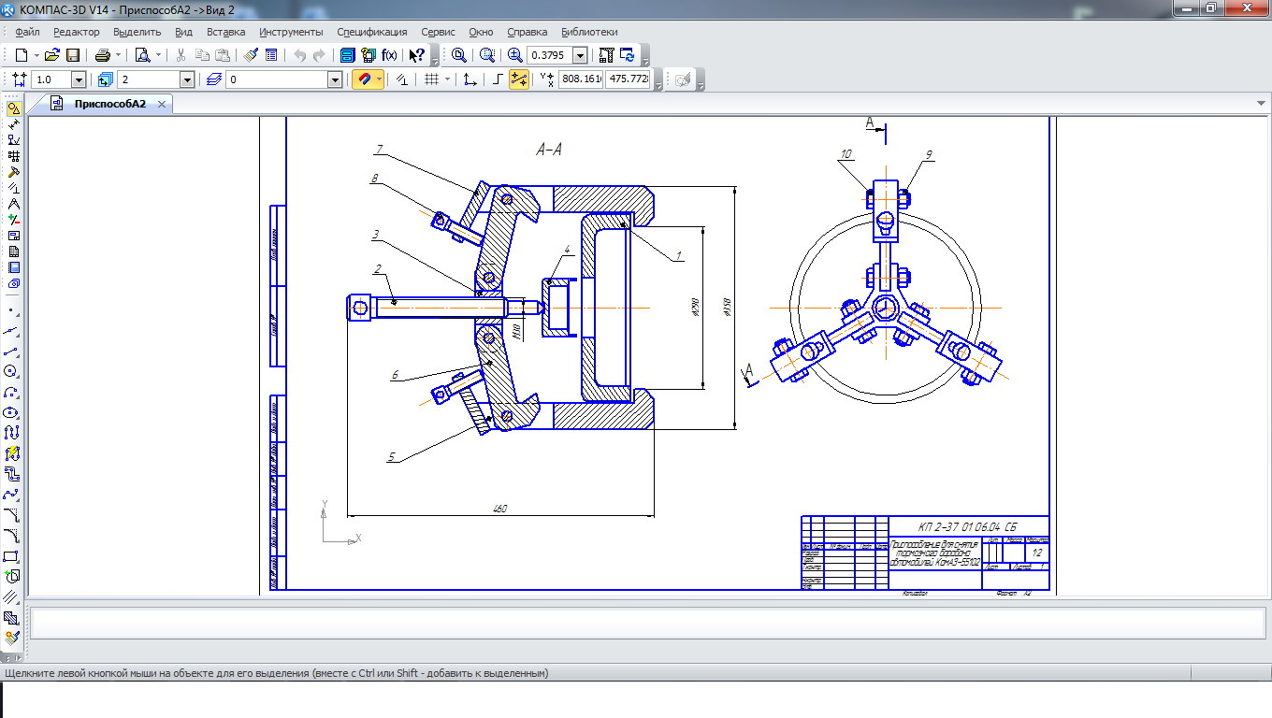Switch to the ПриспособА2 document tab

tap(110, 104)
